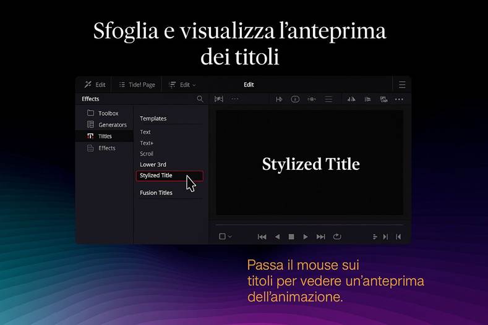
Task: Click the rounded rectangle info toolbar icon
Action: (x=295, y=99)
